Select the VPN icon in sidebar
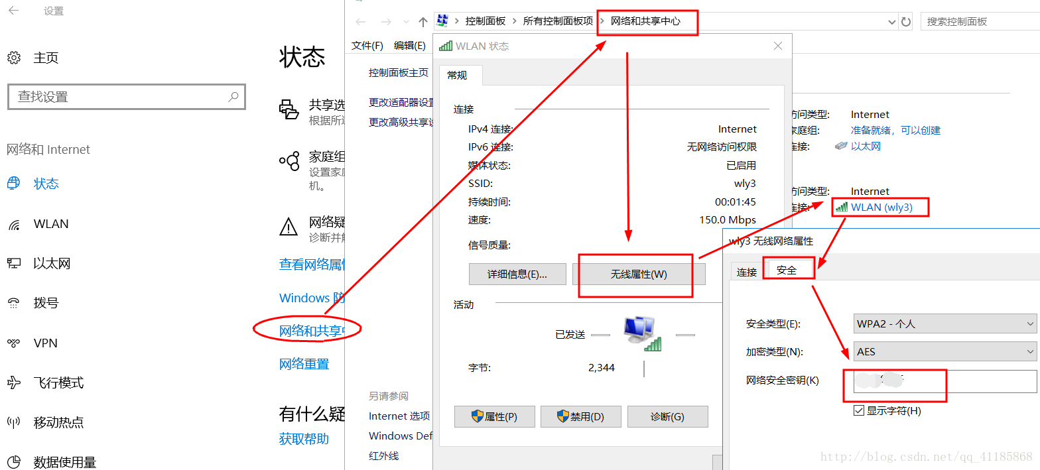1040x470 pixels. [x=14, y=343]
